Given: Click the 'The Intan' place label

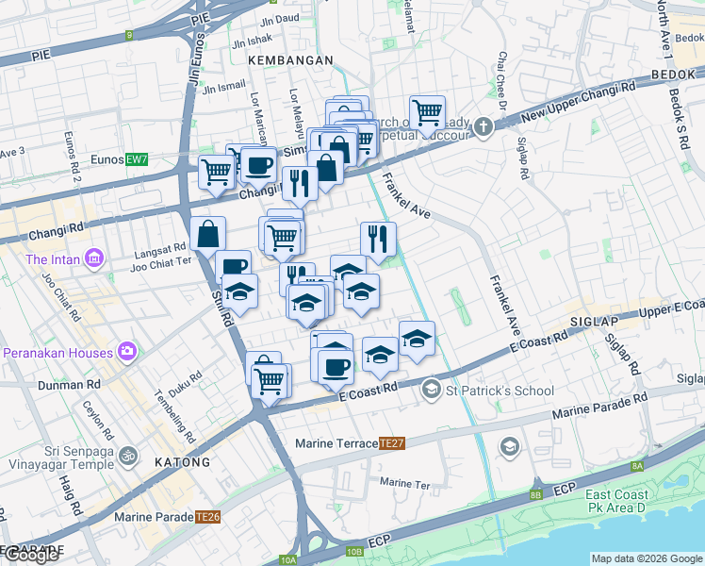Looking at the screenshot, I should (x=53, y=259).
